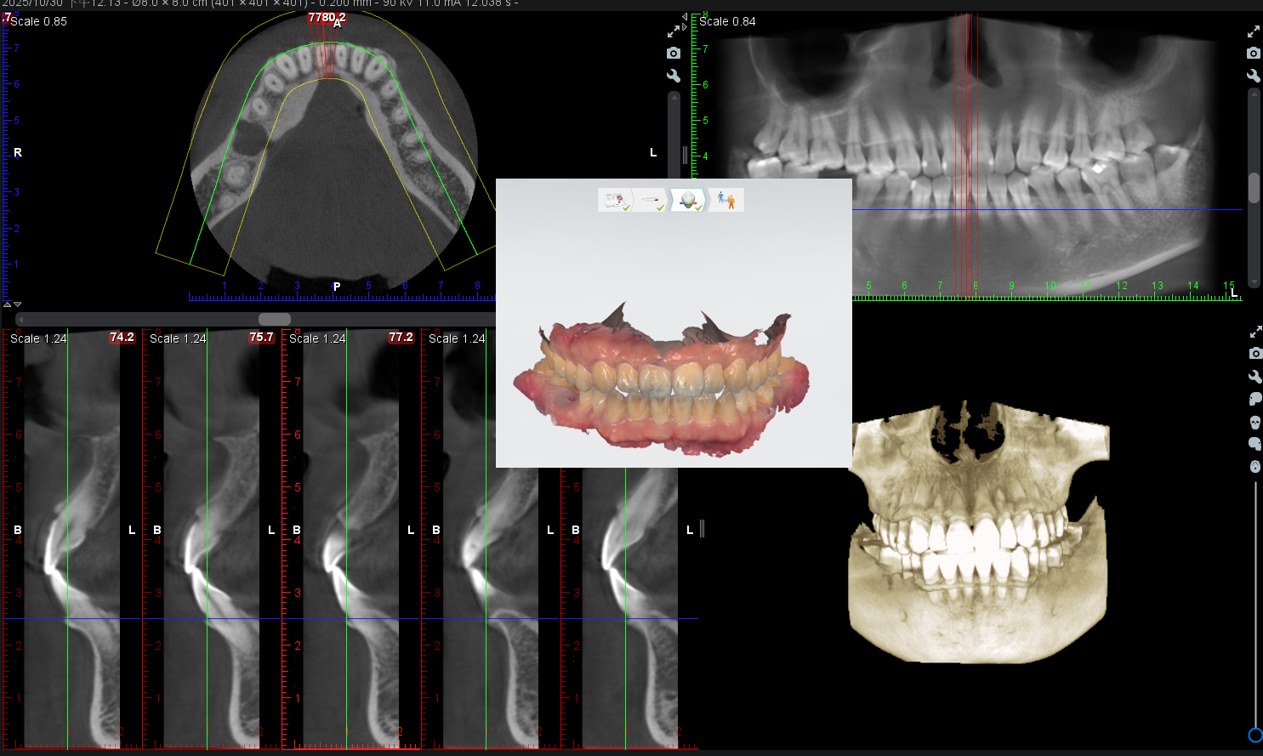Capture snapshot of the 3D rendering
This screenshot has height=756, width=1263.
pyautogui.click(x=1255, y=353)
